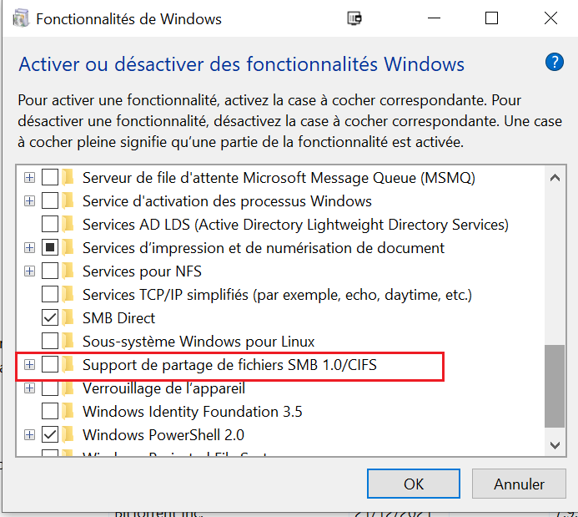Click folder icon for Windows Identity Foundation 3.5
Image resolution: width=578 pixels, height=517 pixels.
(68, 411)
